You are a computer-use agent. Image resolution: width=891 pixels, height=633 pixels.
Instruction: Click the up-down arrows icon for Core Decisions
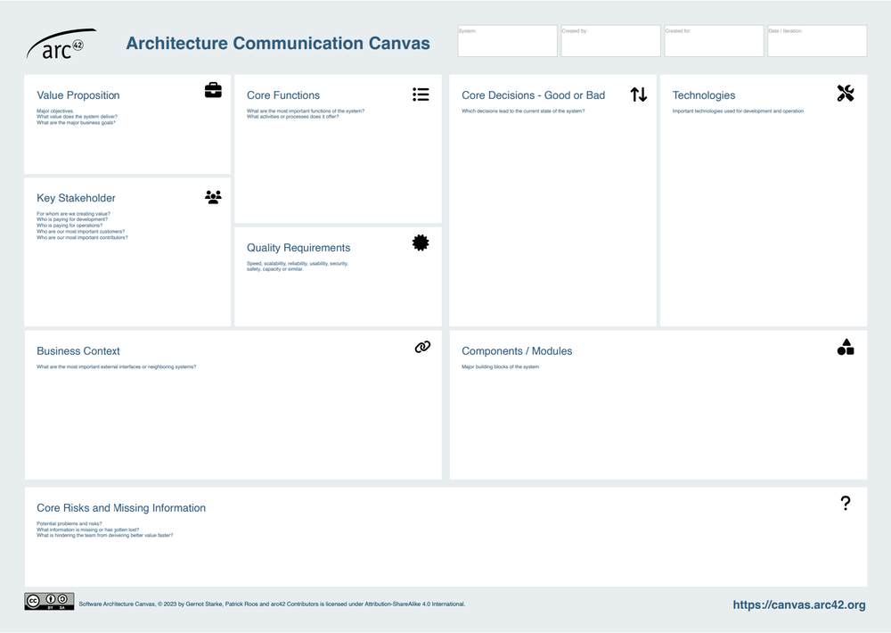click(638, 94)
